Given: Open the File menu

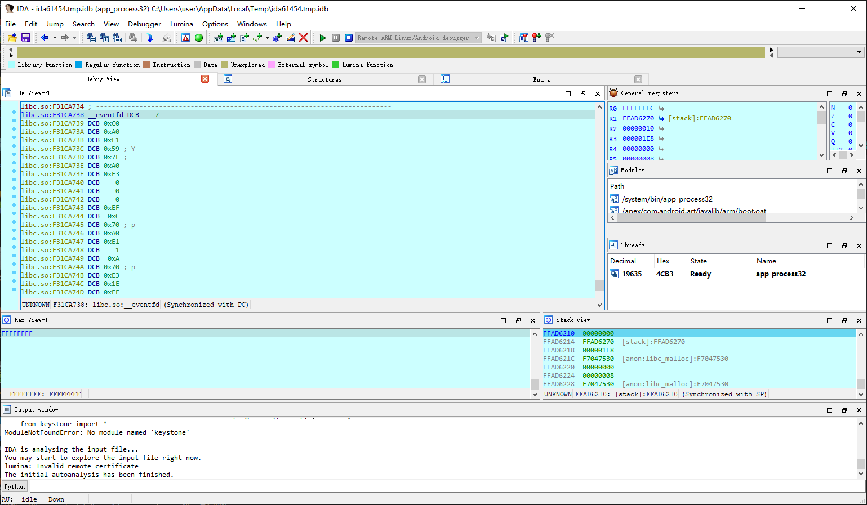Looking at the screenshot, I should tap(11, 24).
